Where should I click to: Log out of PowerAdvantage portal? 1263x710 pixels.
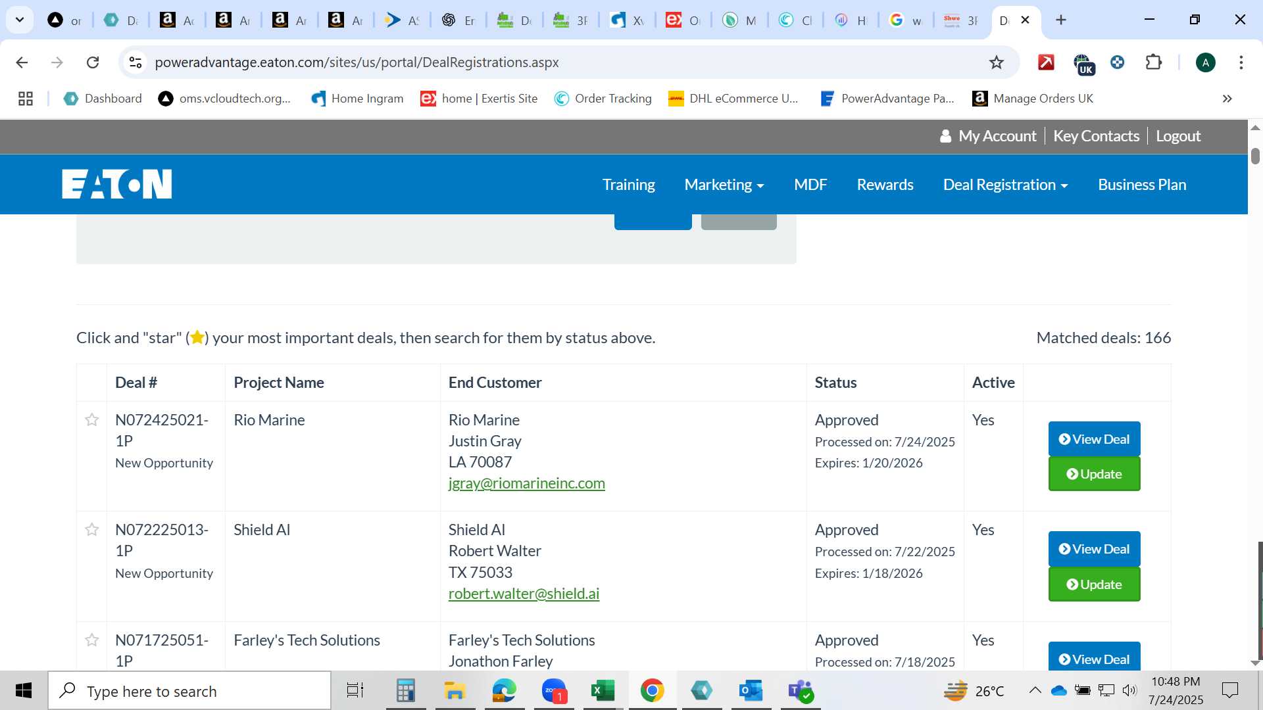[1178, 136]
